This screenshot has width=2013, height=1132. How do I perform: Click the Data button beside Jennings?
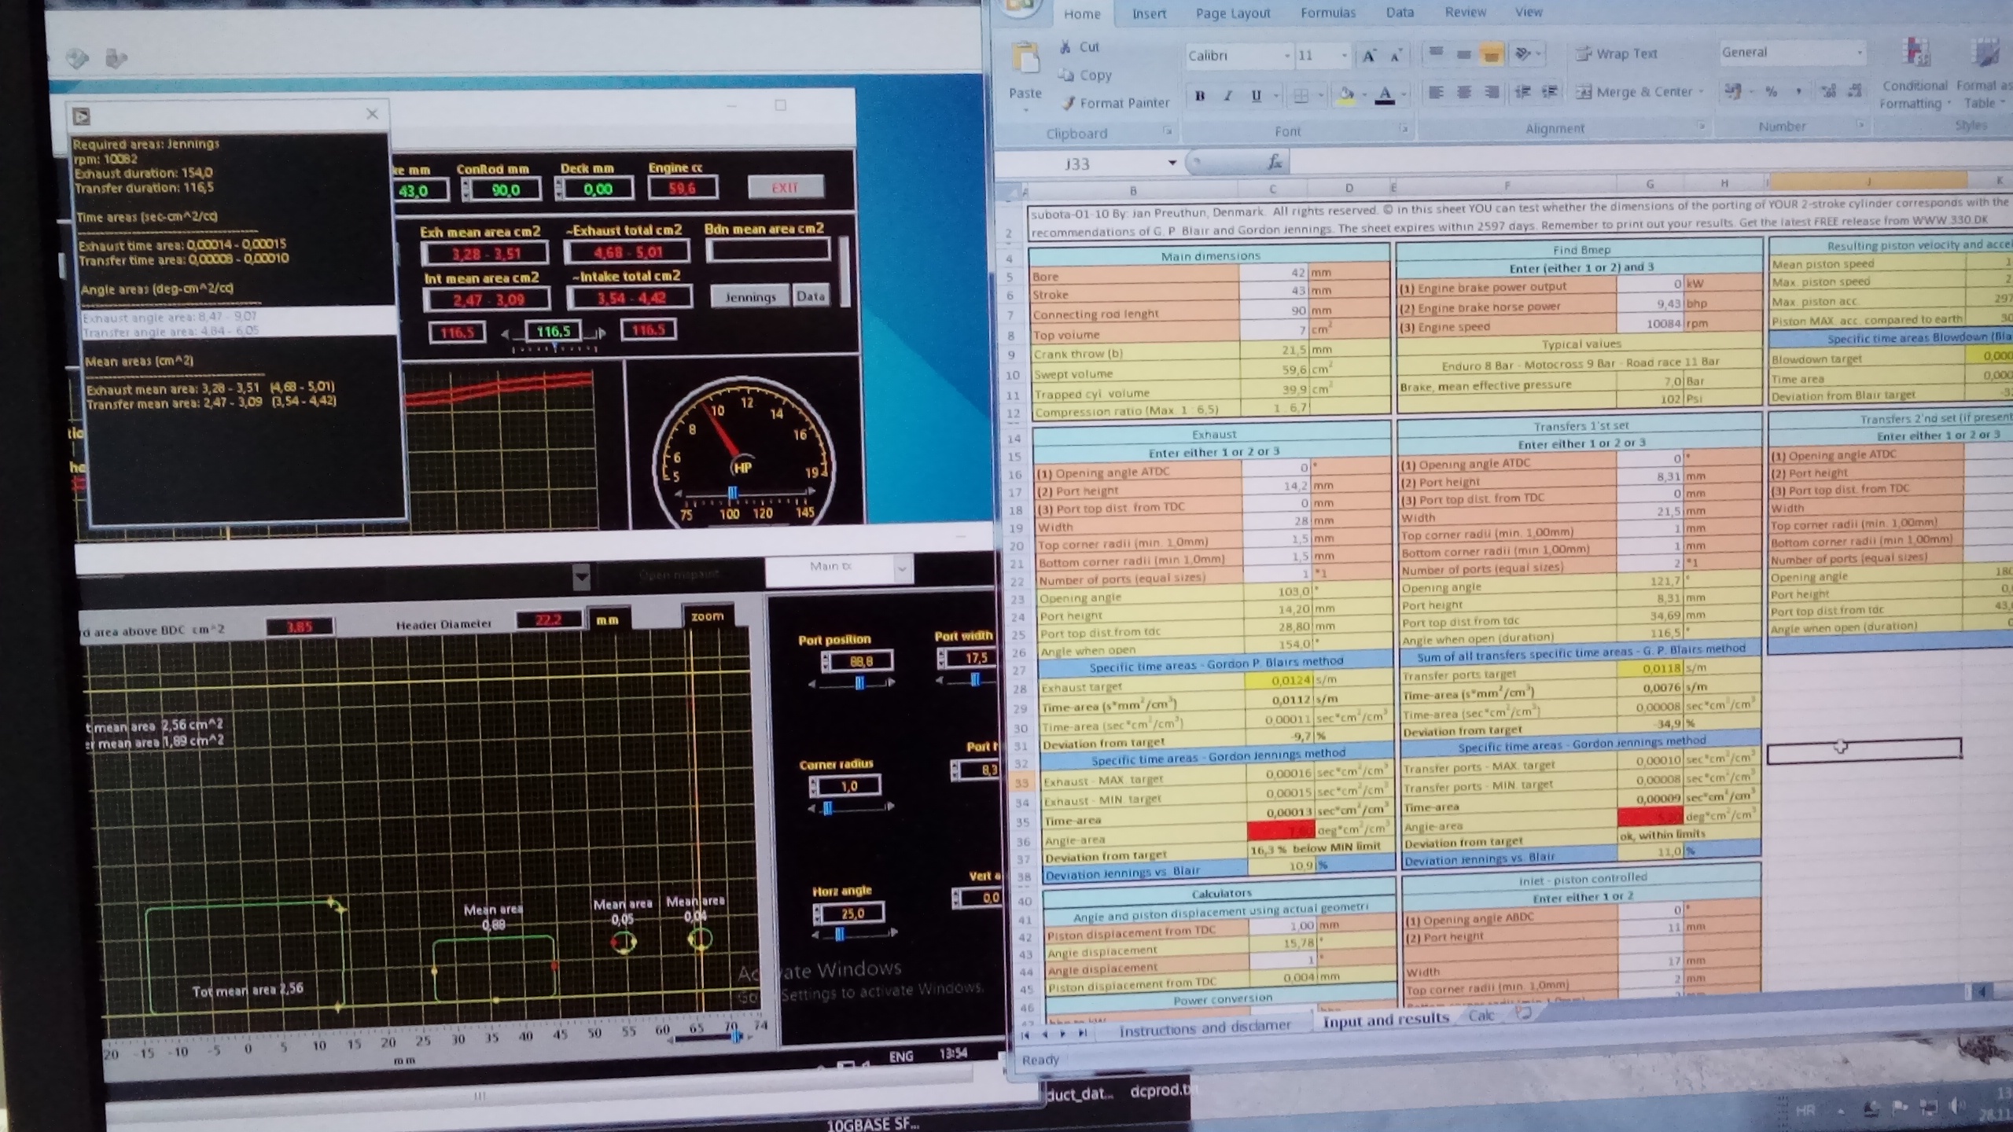click(x=810, y=296)
